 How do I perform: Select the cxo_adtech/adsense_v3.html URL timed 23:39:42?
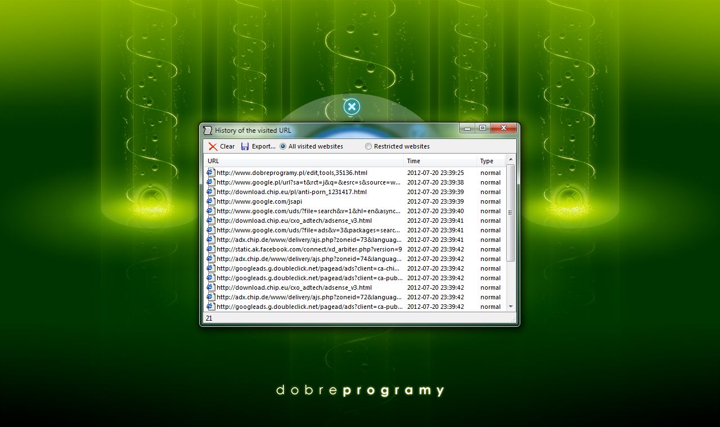click(294, 287)
